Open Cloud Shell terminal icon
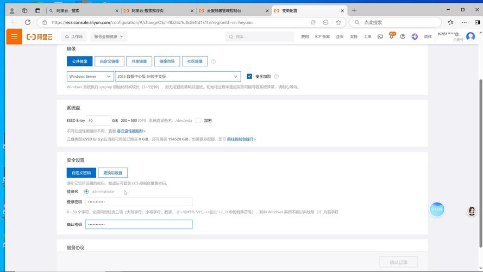Screen dimensions: 483x272 (380, 36)
